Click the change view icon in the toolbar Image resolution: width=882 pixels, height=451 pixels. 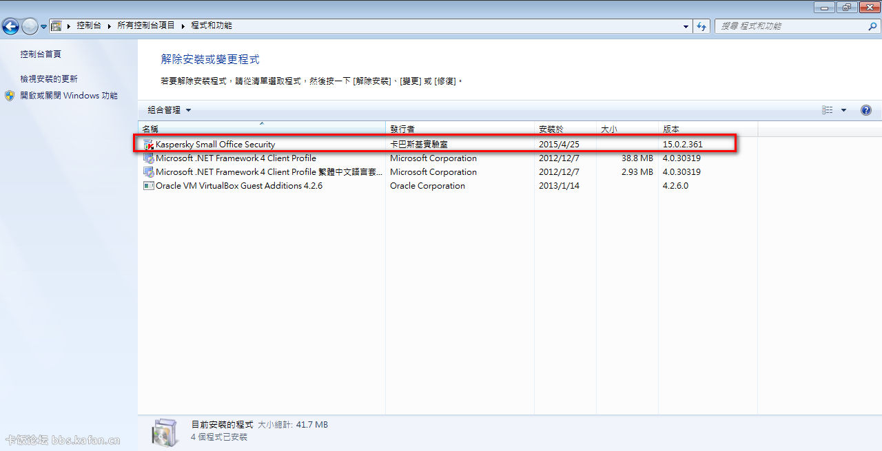point(828,110)
